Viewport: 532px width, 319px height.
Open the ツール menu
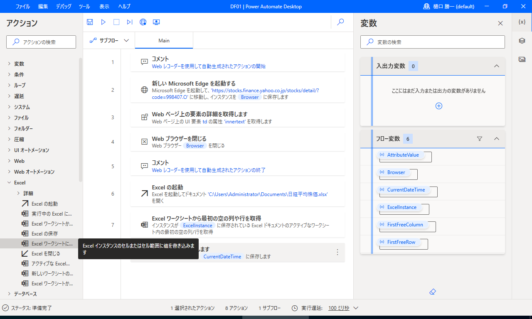(x=84, y=7)
